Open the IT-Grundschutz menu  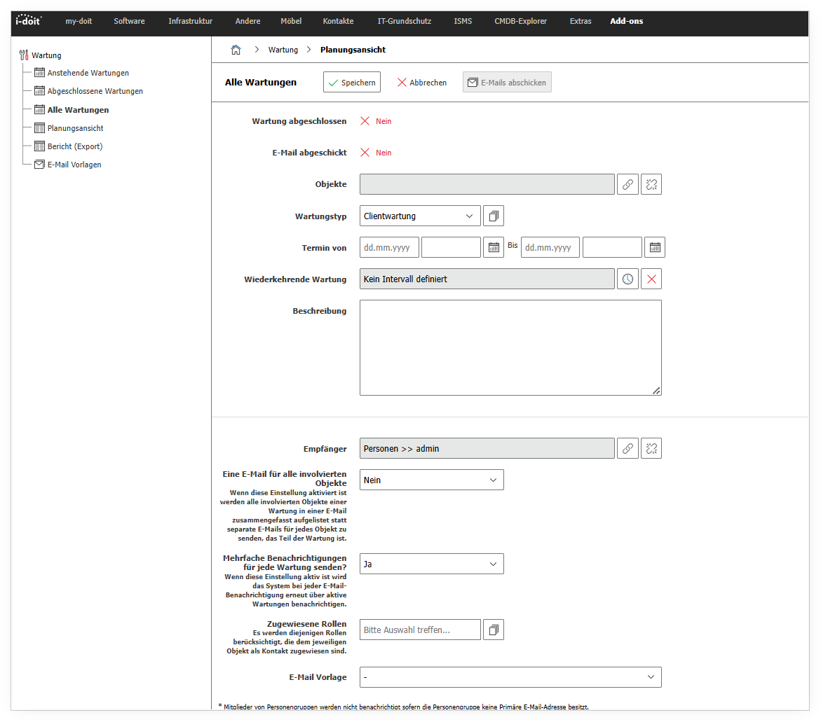404,21
